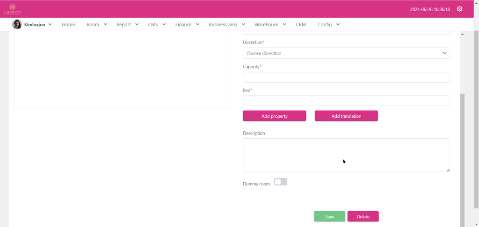Click into the Capacity input field
The image size is (479, 227).
pos(346,77)
